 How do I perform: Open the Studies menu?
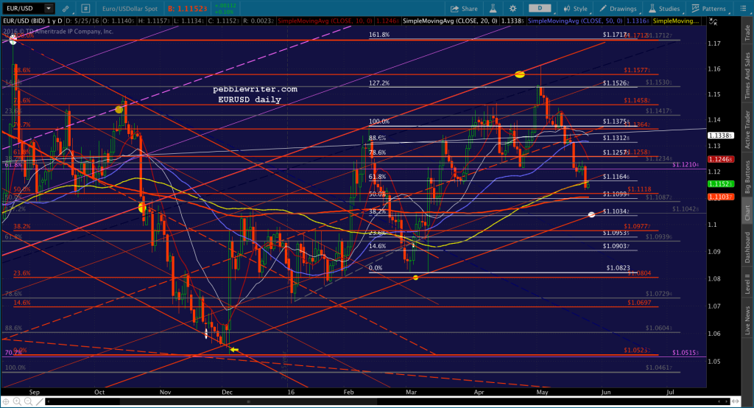pos(664,9)
